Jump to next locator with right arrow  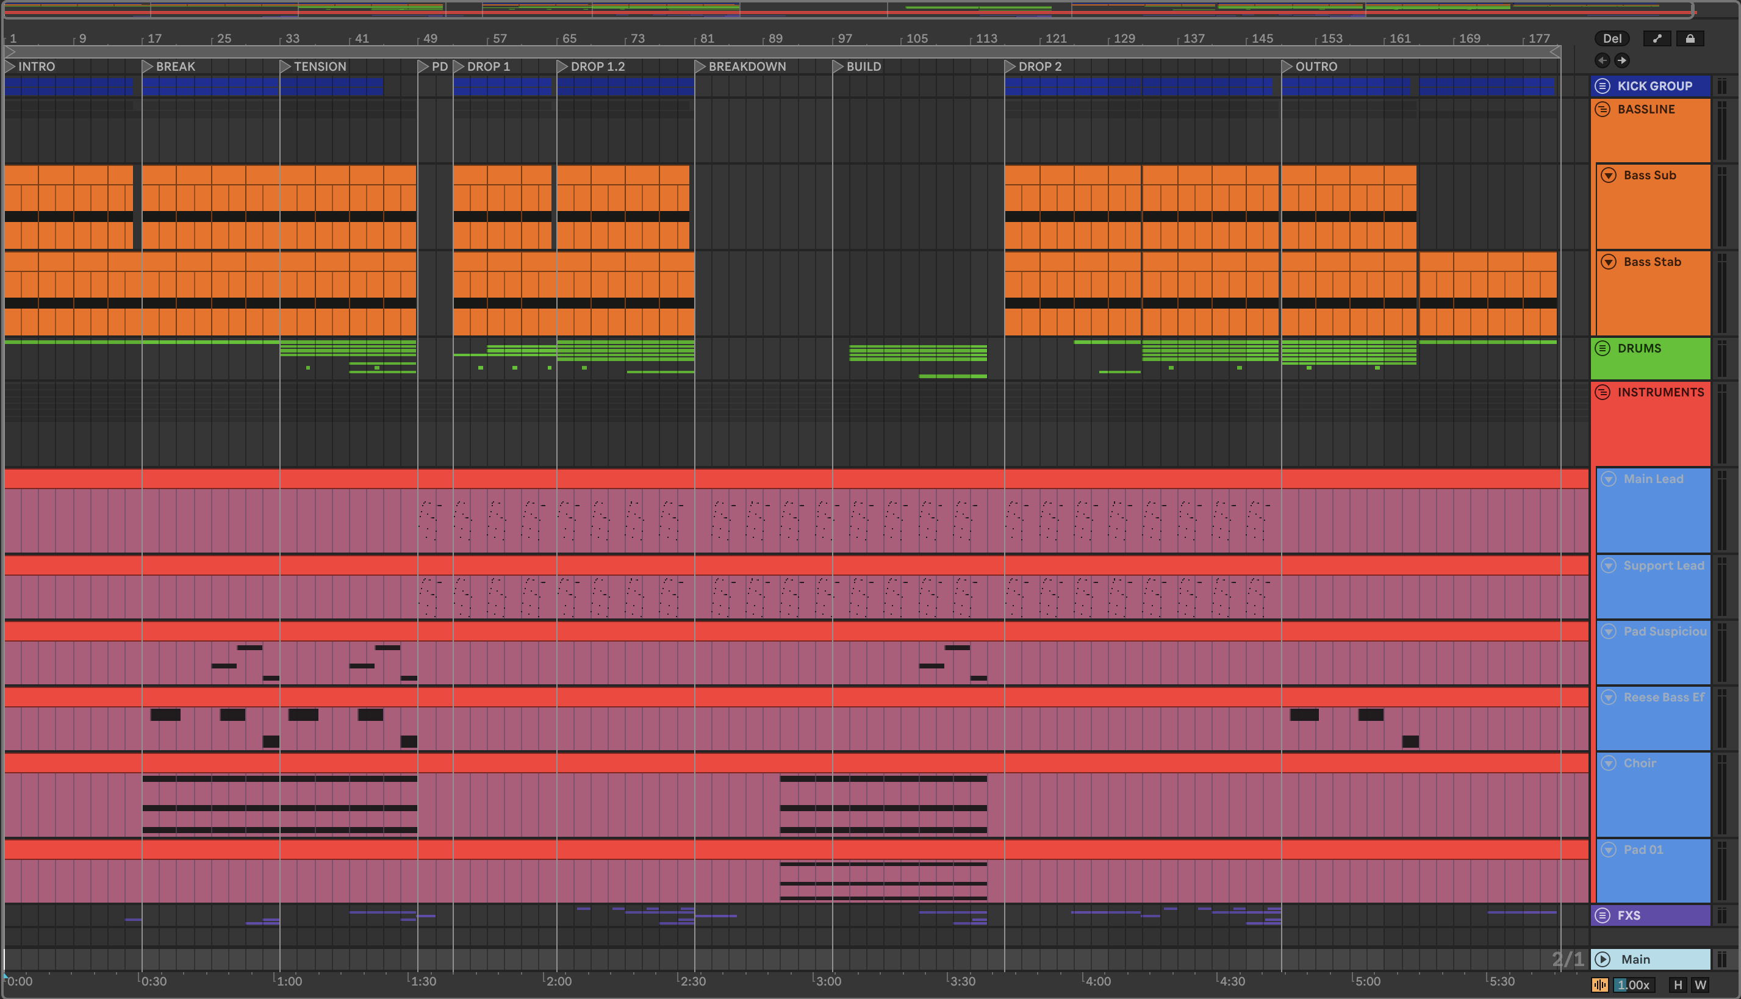click(1621, 60)
